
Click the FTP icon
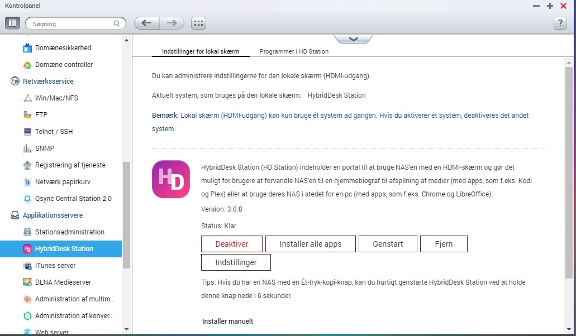[x=27, y=115]
